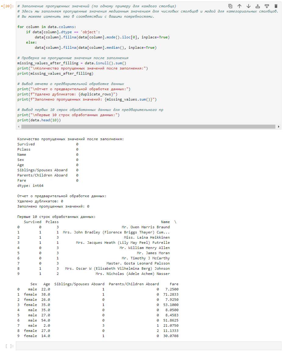The width and height of the screenshot is (283, 352).
Task: Click the left arrow of the code scrollbar
Action: pyautogui.click(x=19, y=126)
